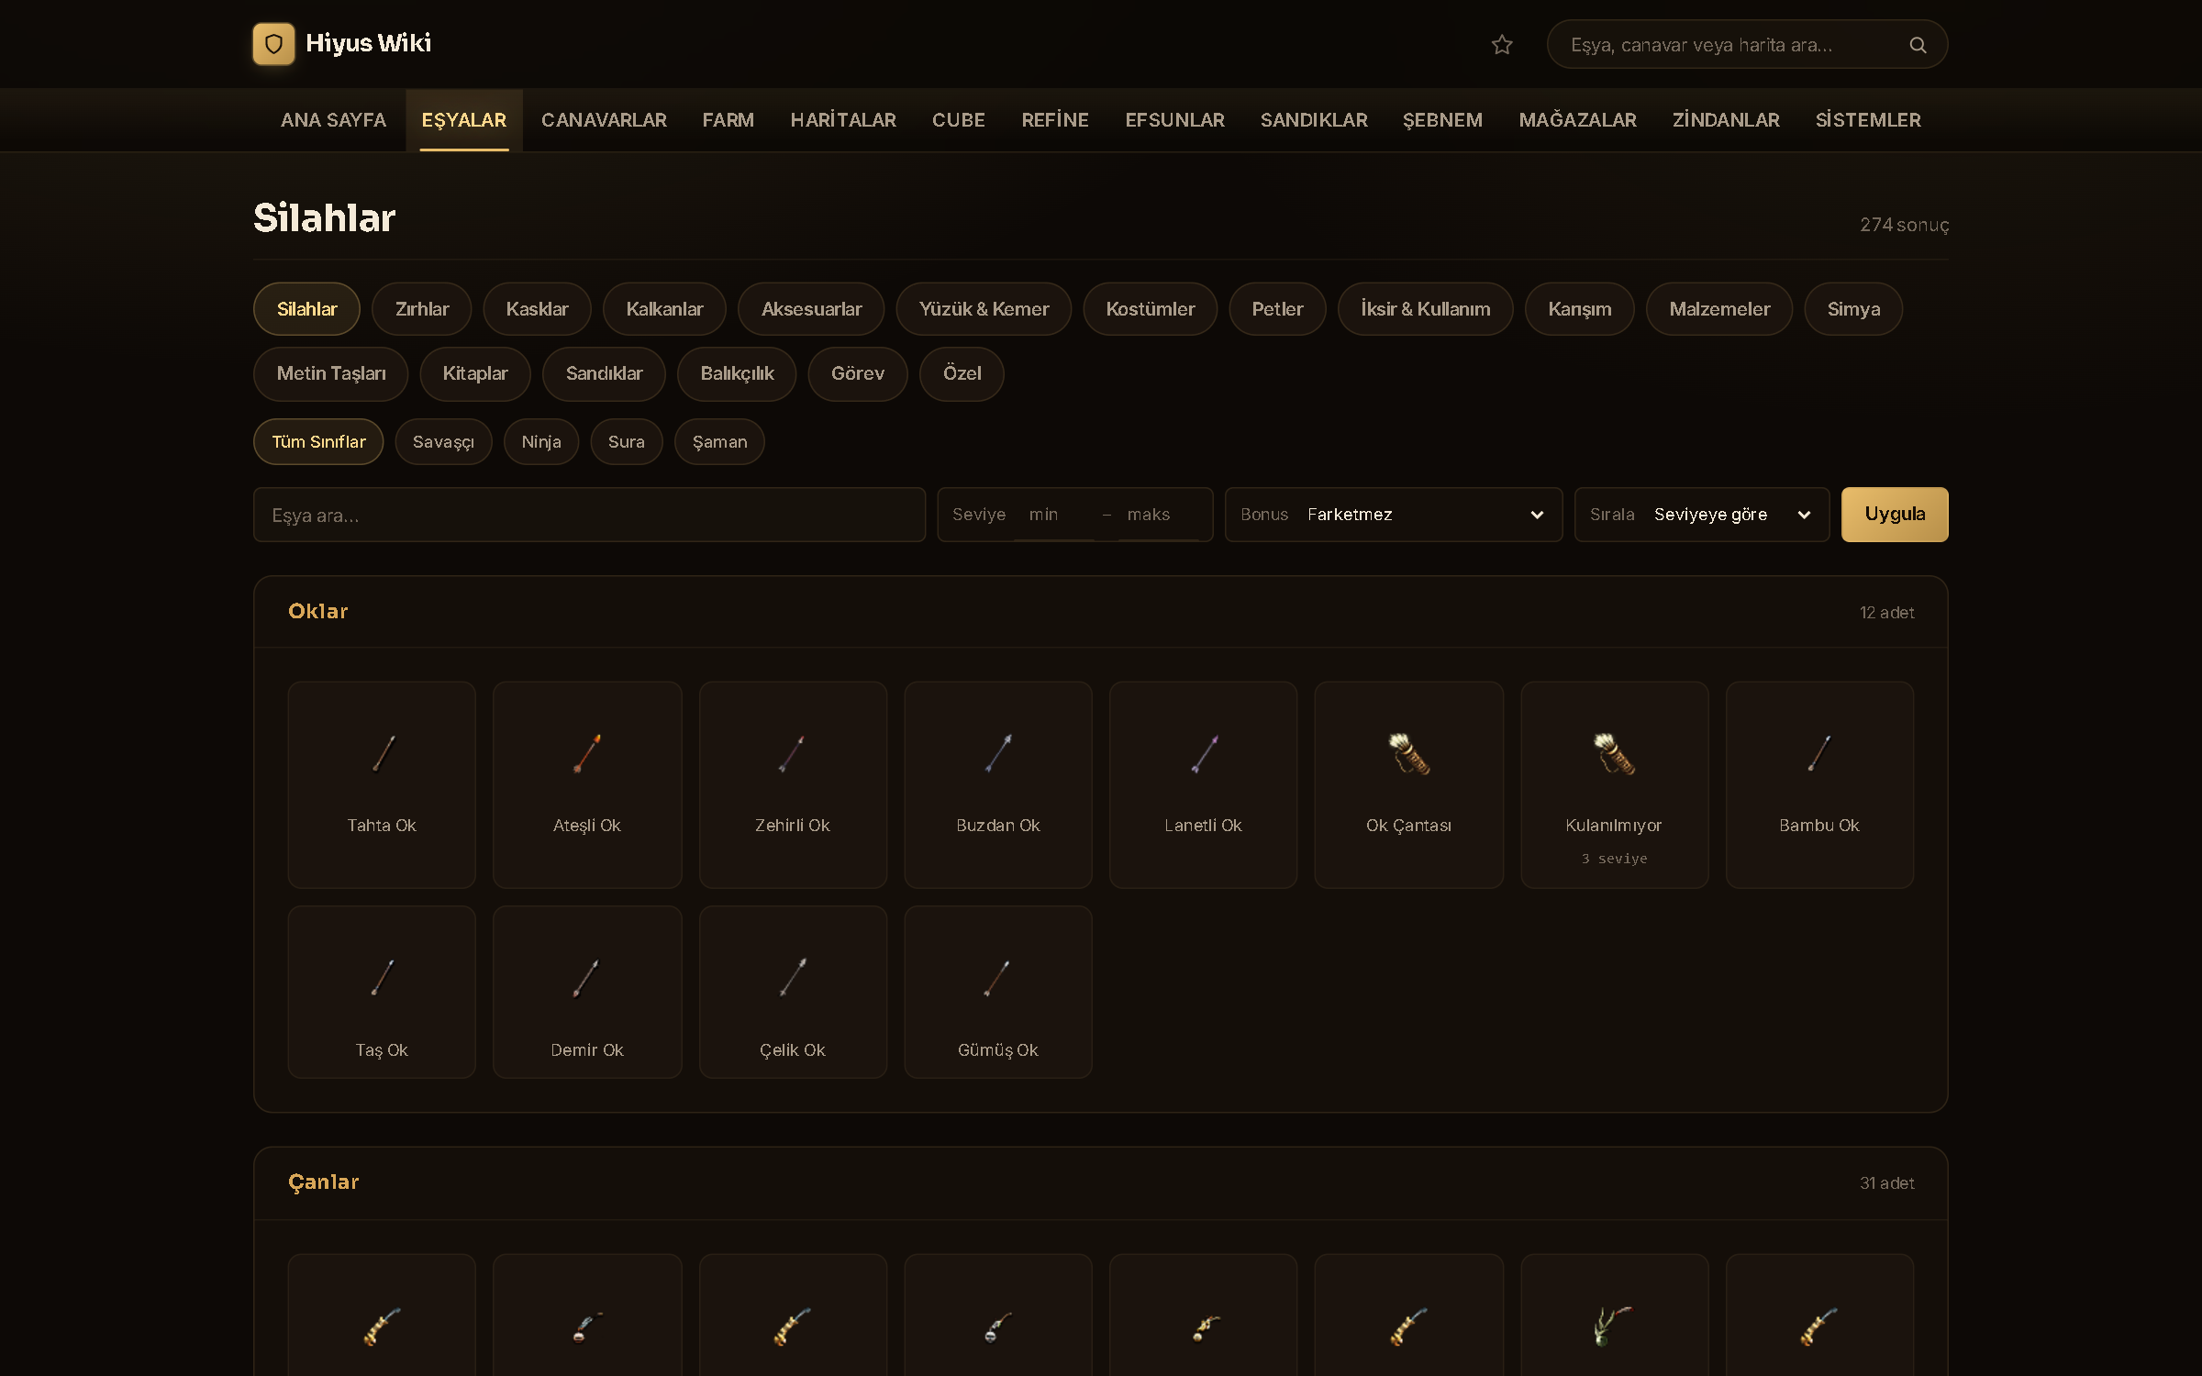
Task: Switch to the Farm tab
Action: 728,120
